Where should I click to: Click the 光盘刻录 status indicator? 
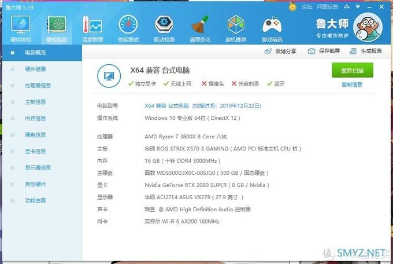coord(245,83)
